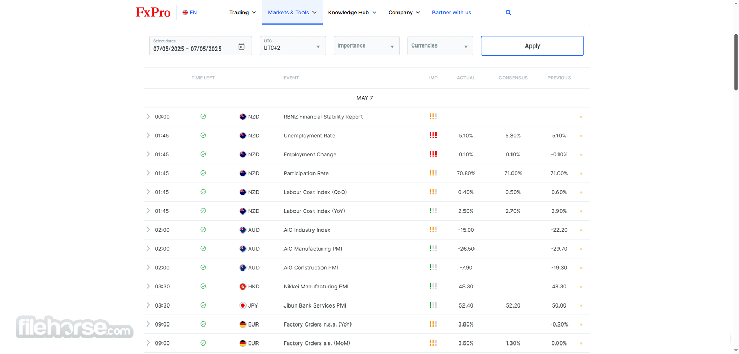Click the Hong Kong flag beside Nikkei Manufacturing PMI
The width and height of the screenshot is (739, 354).
coord(243,286)
